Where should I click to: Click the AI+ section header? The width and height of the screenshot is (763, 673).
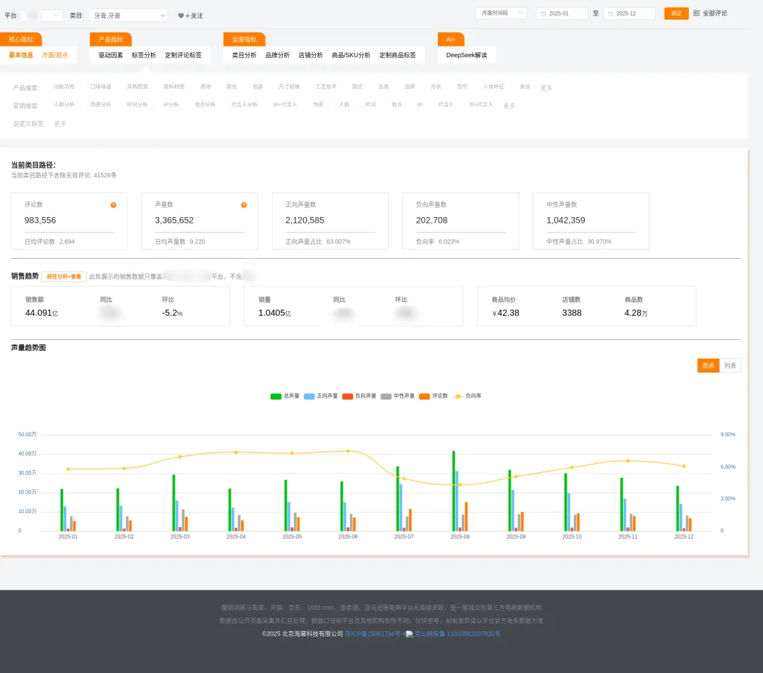pyautogui.click(x=451, y=40)
